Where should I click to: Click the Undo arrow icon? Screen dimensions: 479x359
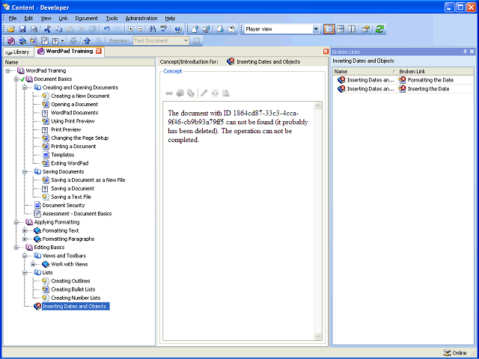click(106, 29)
